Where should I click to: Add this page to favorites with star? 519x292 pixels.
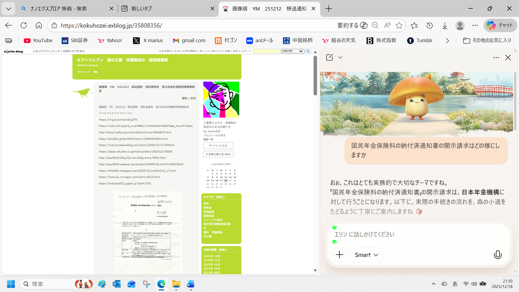[399, 26]
